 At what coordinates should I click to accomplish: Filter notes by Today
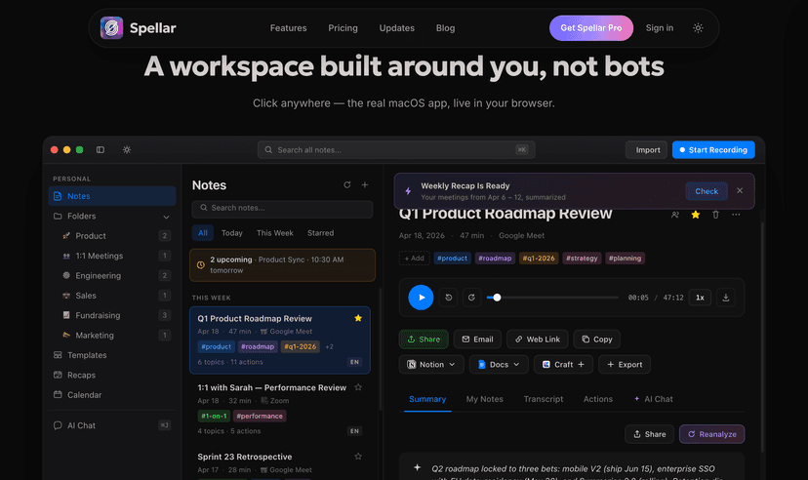232,233
